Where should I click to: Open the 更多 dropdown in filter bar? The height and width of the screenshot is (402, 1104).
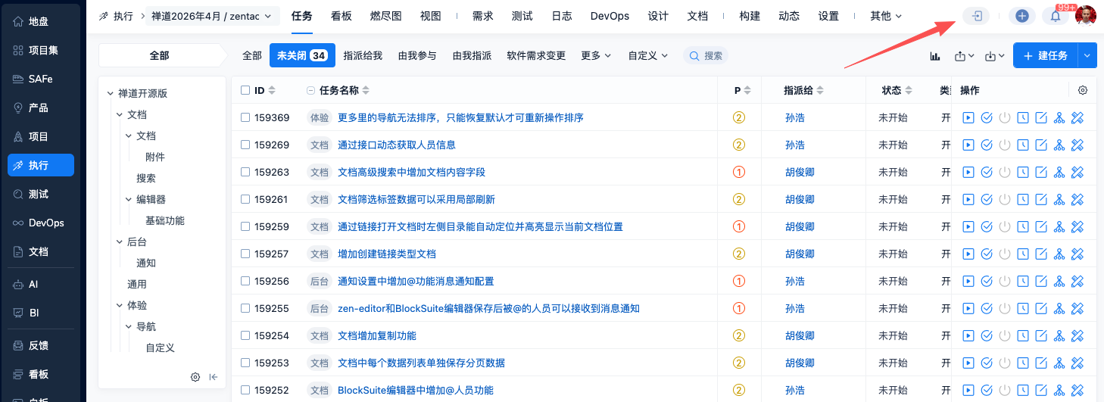596,55
